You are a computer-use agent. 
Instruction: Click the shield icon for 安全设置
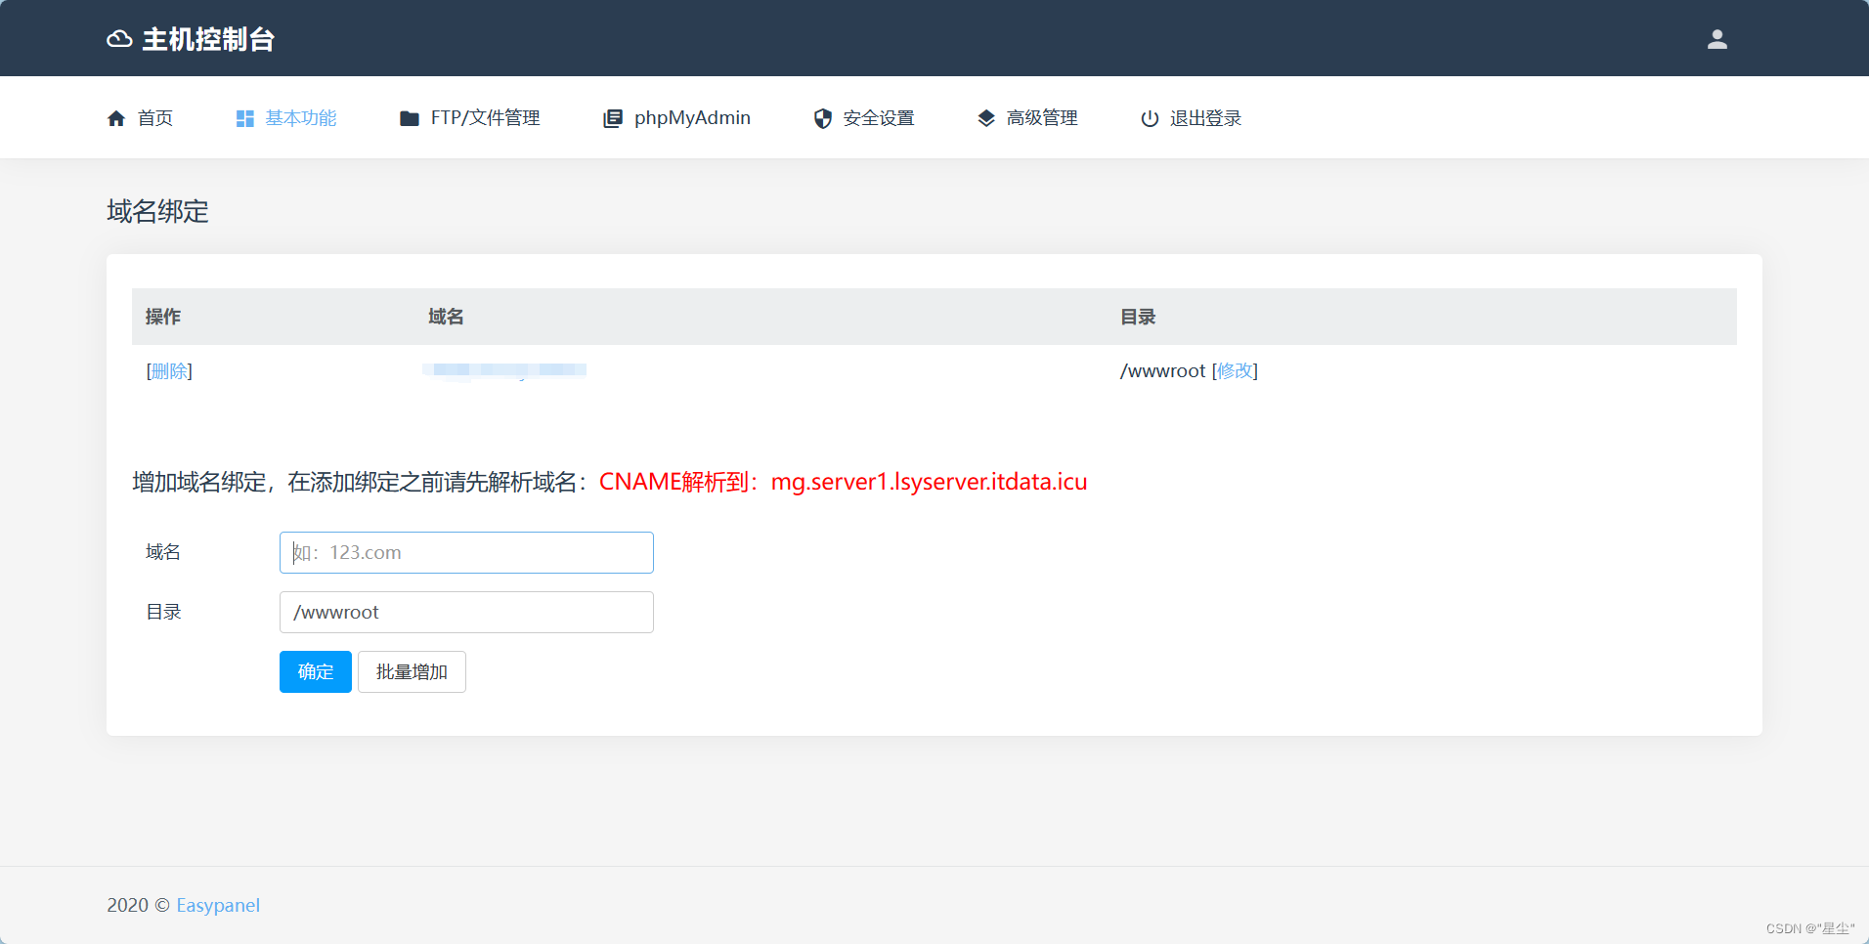pyautogui.click(x=823, y=118)
